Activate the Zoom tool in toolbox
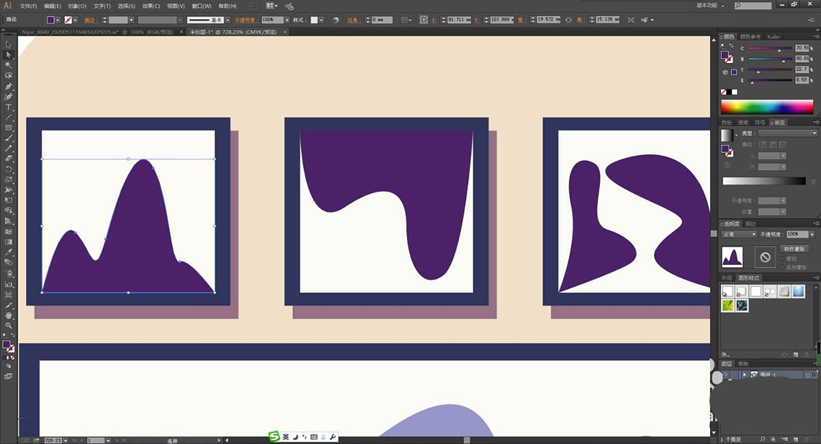Viewport: 821px width, 444px height. pos(9,326)
